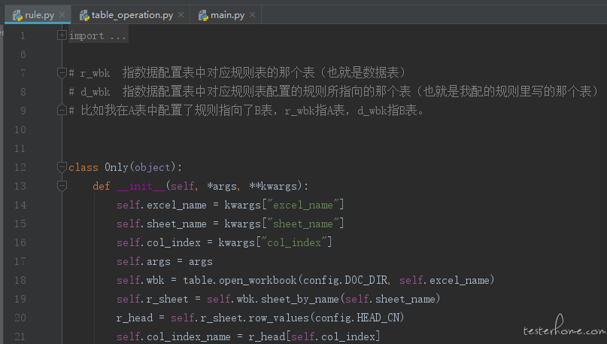This screenshot has height=344, width=607.
Task: Click the "excel_name" string on line 14
Action: [302, 205]
